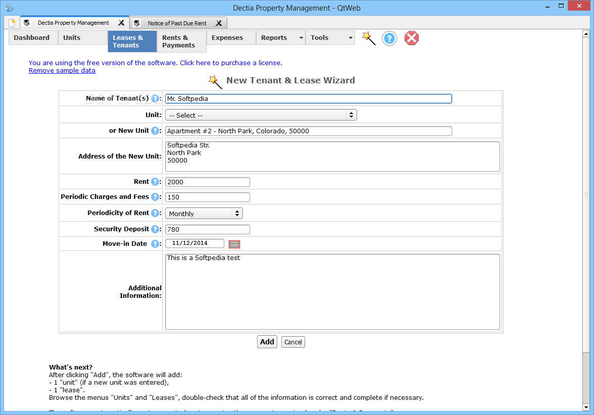594x415 pixels.
Task: Click the Move-in Date field
Action: pyautogui.click(x=195, y=243)
